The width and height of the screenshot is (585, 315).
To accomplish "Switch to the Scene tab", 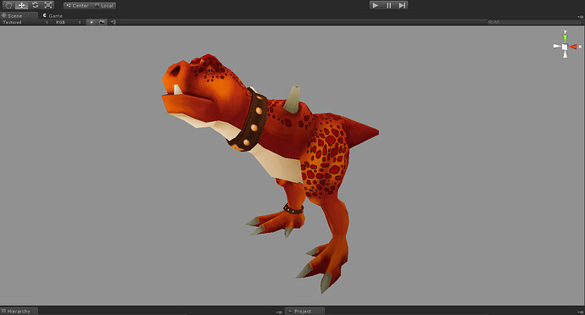I will (19, 15).
